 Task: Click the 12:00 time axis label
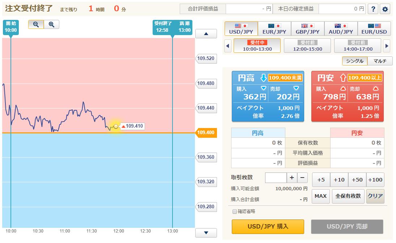point(119,231)
